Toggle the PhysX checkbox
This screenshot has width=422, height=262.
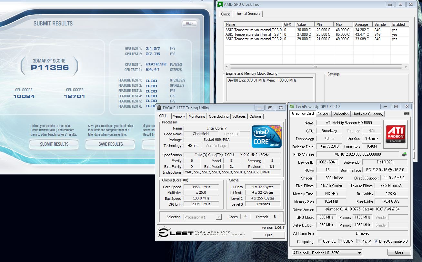click(358, 241)
